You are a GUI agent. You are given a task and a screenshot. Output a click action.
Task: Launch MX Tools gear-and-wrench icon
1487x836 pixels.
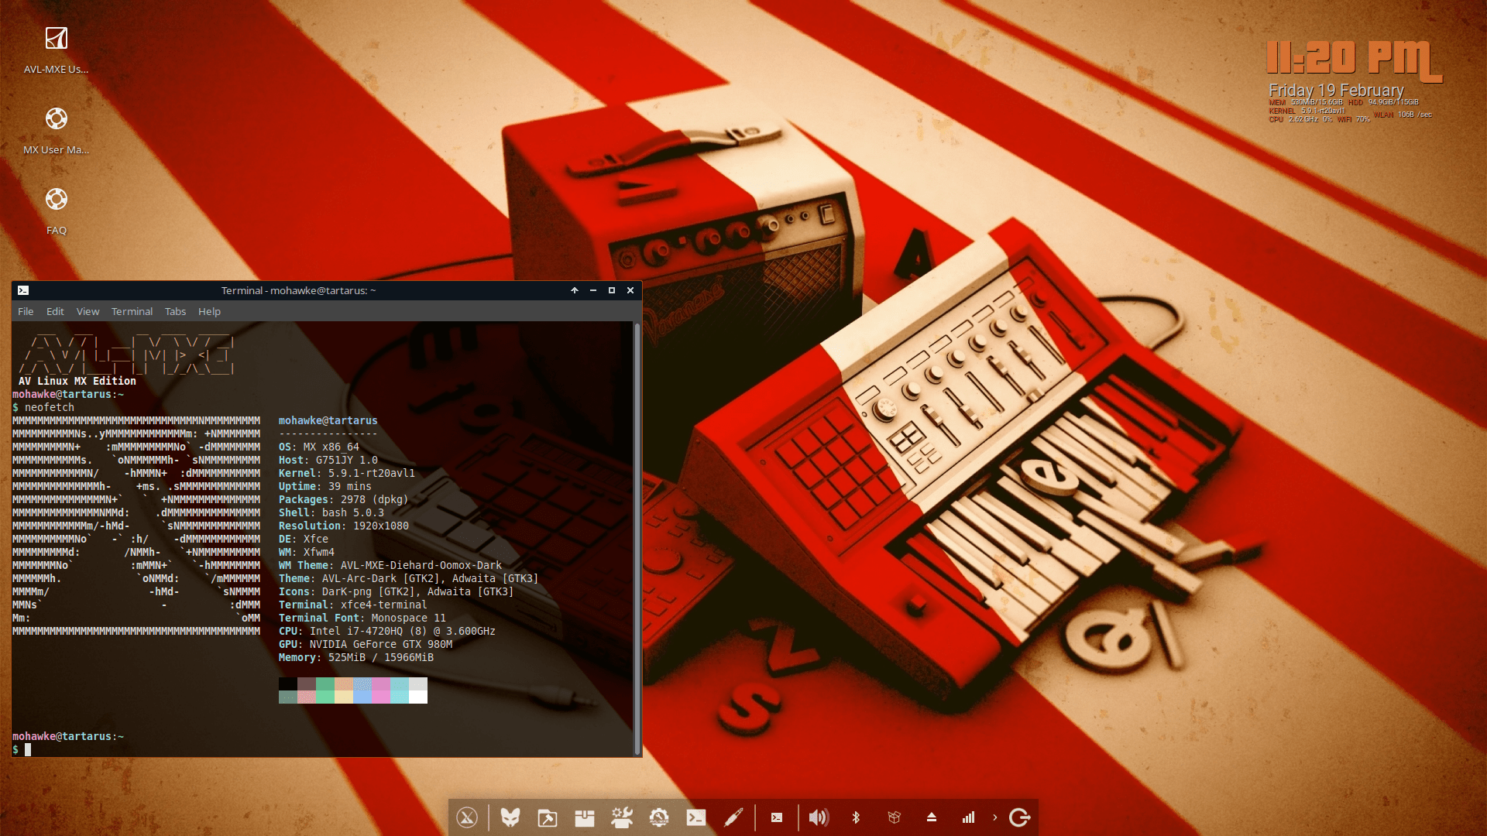(x=621, y=817)
